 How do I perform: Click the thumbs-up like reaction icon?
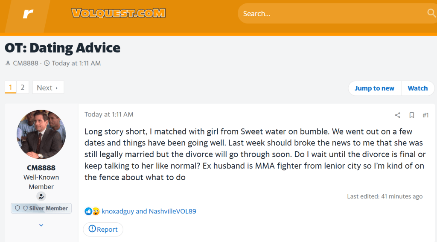[x=88, y=211]
